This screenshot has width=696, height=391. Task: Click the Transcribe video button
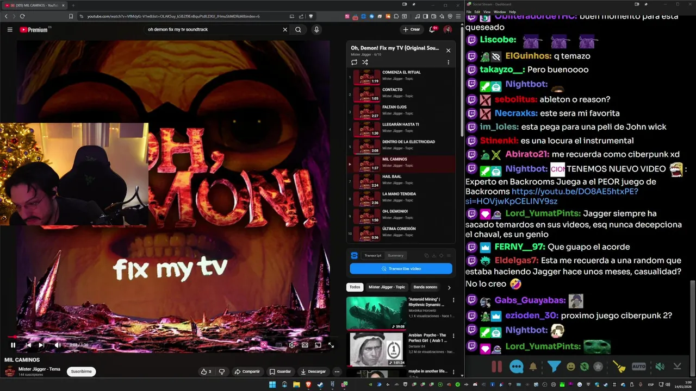[401, 268]
